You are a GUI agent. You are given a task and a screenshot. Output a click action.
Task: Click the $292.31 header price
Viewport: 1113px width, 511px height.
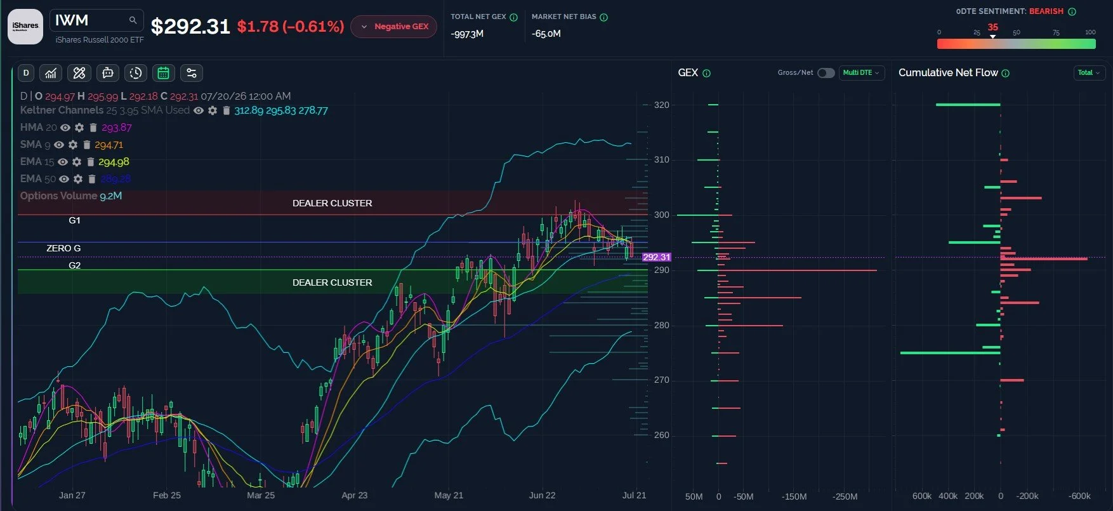tap(190, 27)
